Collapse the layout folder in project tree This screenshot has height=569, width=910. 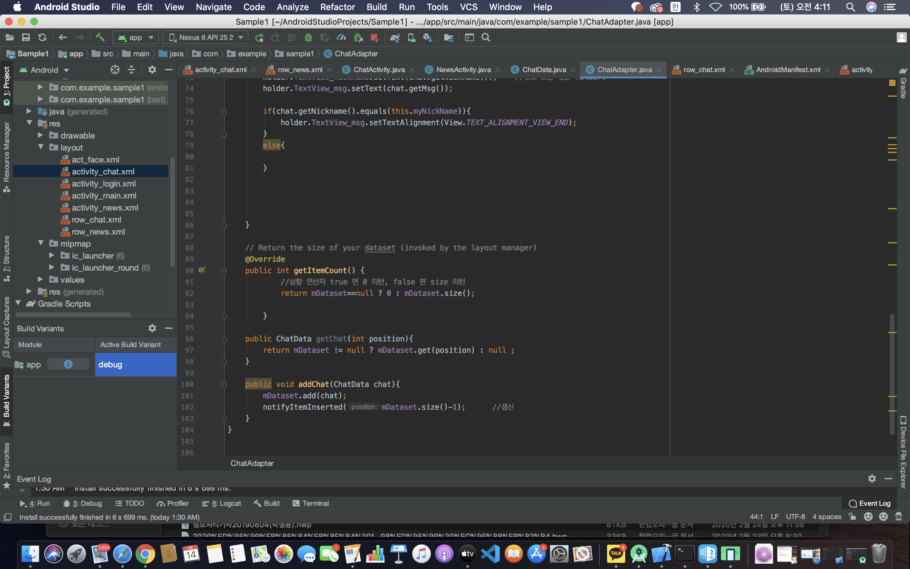pos(41,147)
